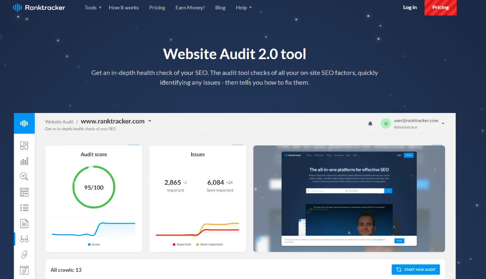
Task: Click the 6,084 Semi-important issues count
Action: (x=215, y=183)
